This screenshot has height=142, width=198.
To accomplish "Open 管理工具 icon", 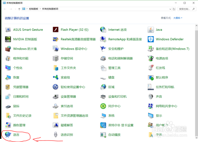I will 103,68.
